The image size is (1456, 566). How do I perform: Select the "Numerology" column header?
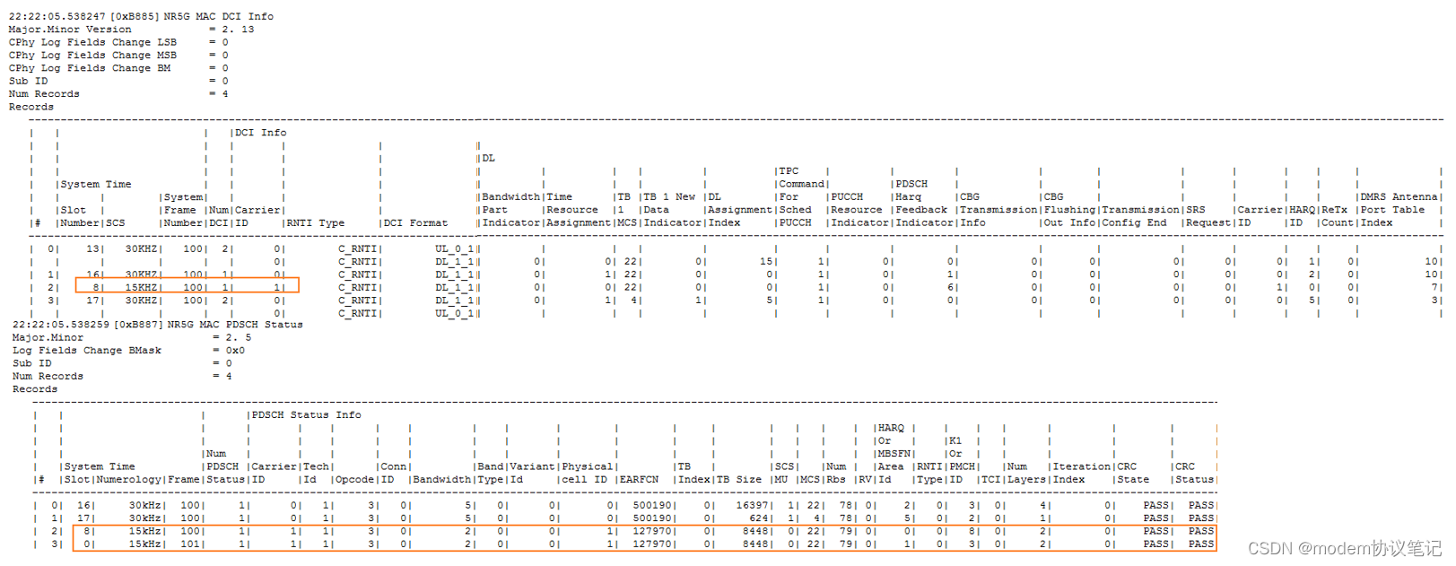(129, 479)
